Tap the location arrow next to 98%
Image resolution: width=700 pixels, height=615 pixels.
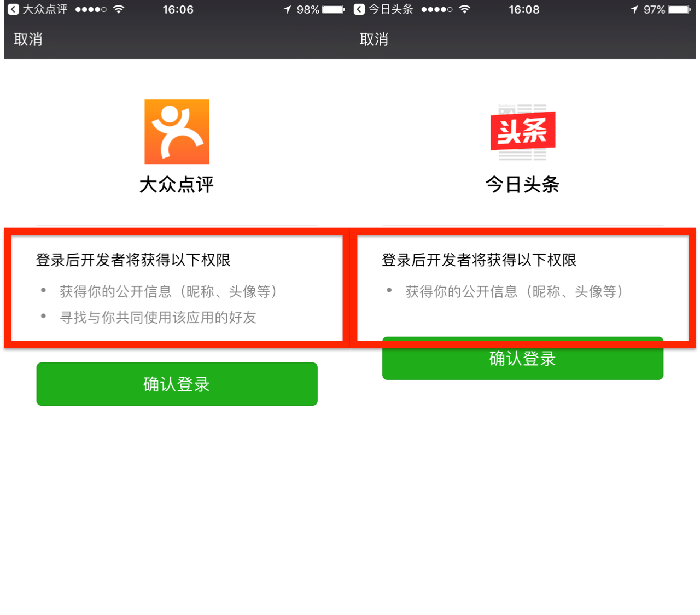click(x=287, y=9)
